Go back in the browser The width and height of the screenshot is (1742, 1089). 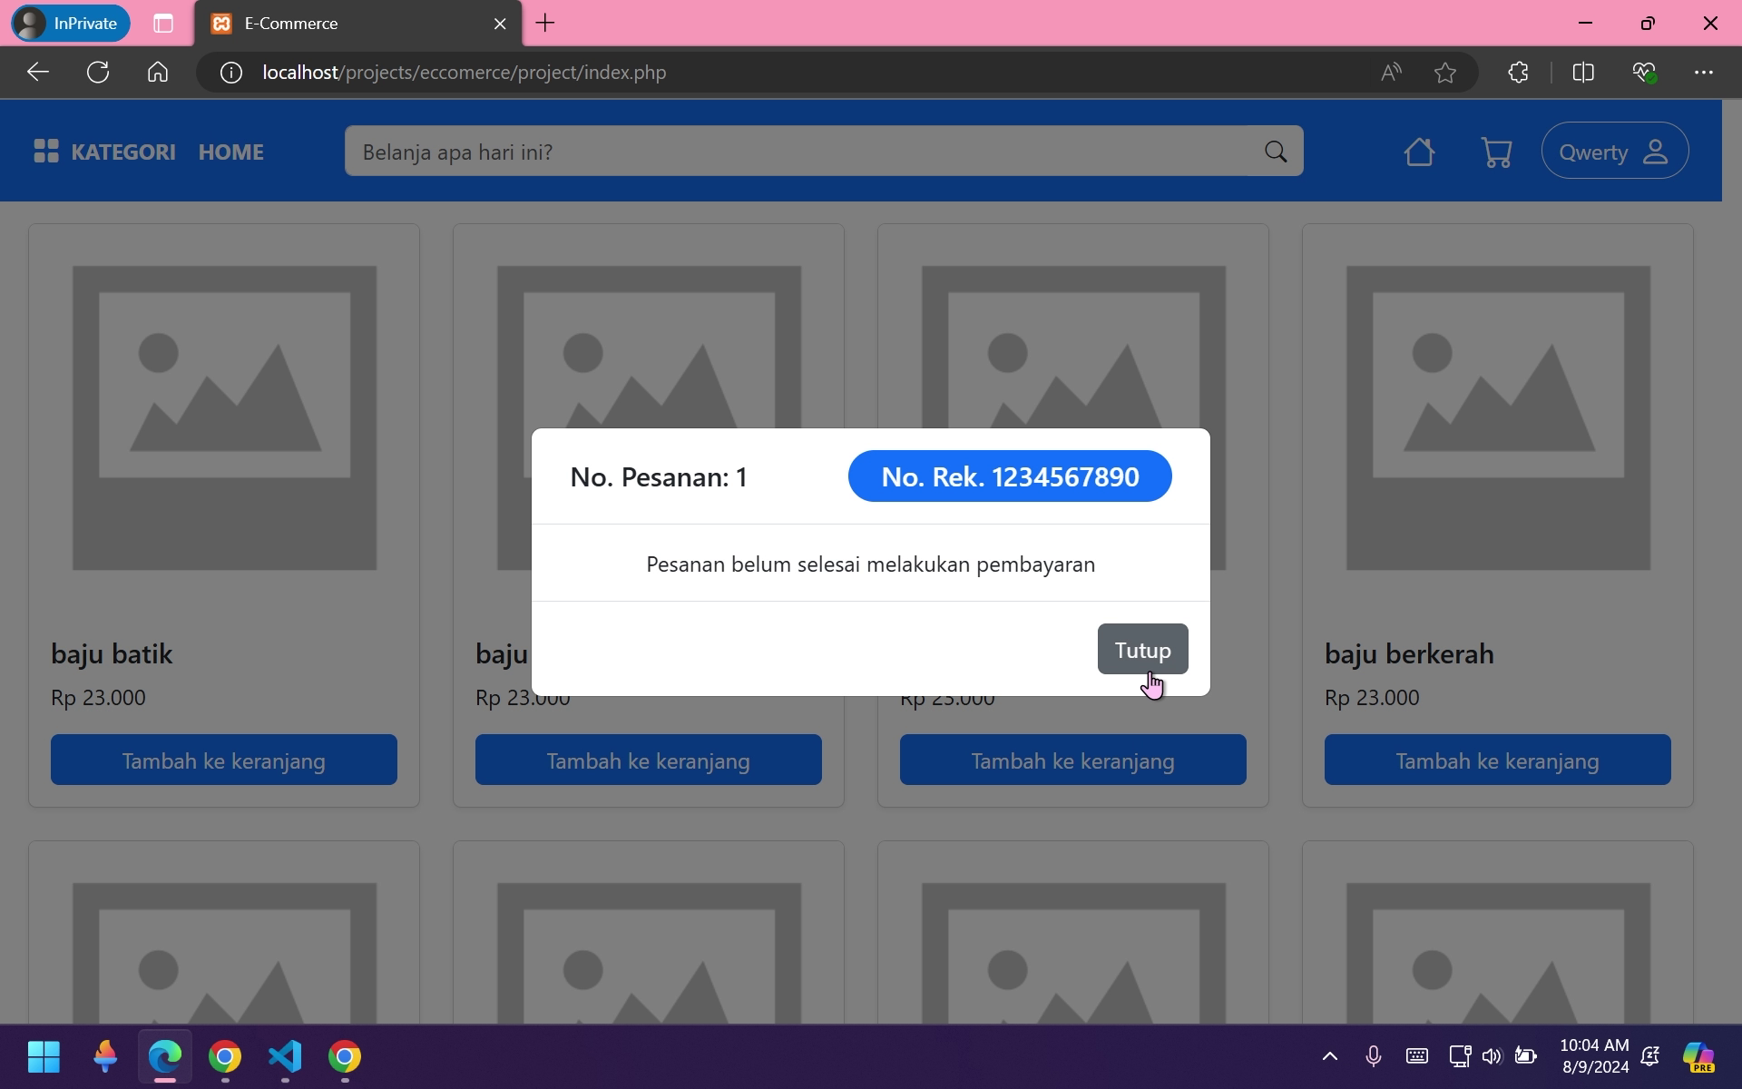[x=37, y=73]
